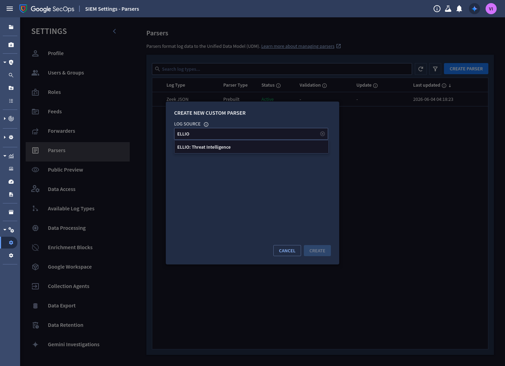Open Profile settings
Image resolution: width=505 pixels, height=366 pixels.
pyautogui.click(x=78, y=53)
